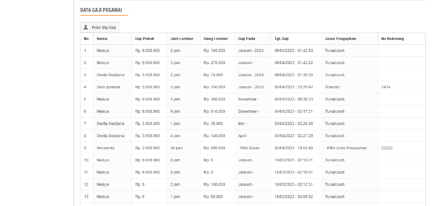Click the Tgl. Gaji column header

coord(282,39)
